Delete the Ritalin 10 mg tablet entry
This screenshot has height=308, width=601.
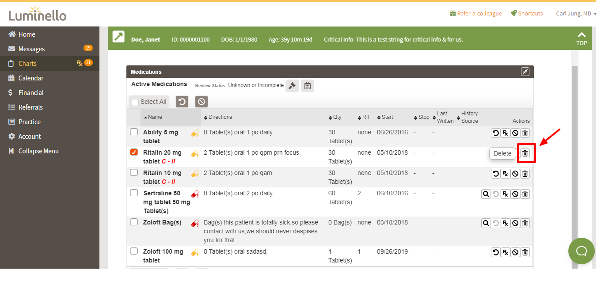[525, 174]
